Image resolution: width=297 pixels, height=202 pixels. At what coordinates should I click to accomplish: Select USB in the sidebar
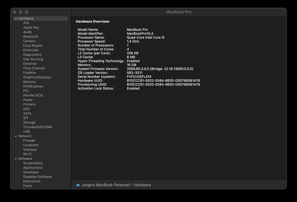point(26,131)
